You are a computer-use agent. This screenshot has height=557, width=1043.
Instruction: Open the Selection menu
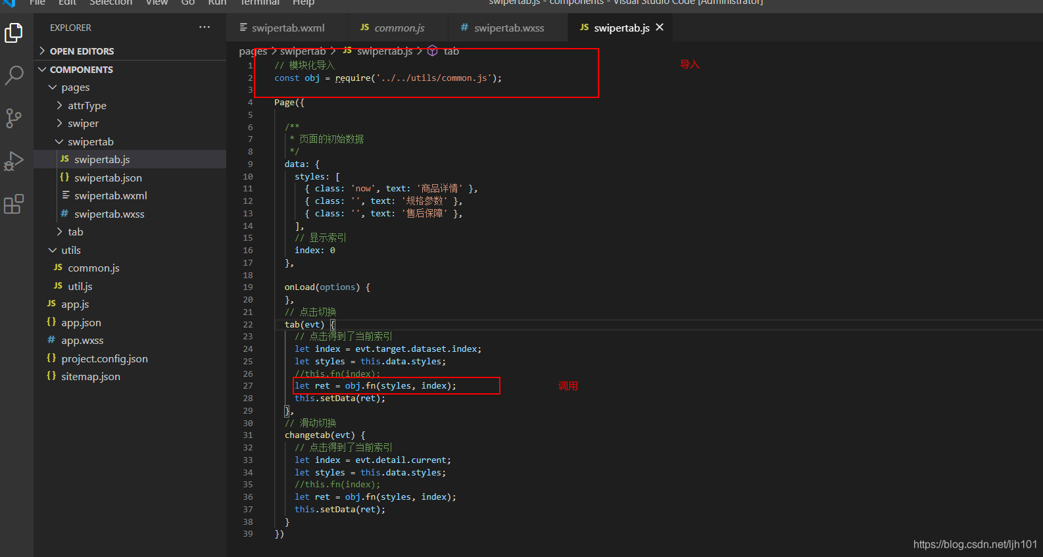pos(110,3)
